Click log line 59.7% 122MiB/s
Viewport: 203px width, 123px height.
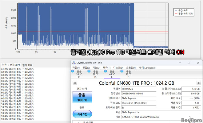pos(17,107)
